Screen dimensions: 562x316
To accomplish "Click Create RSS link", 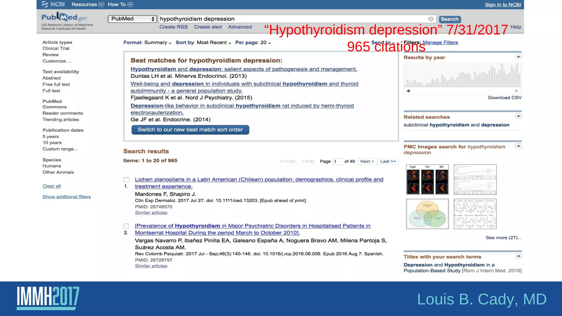I will point(173,27).
